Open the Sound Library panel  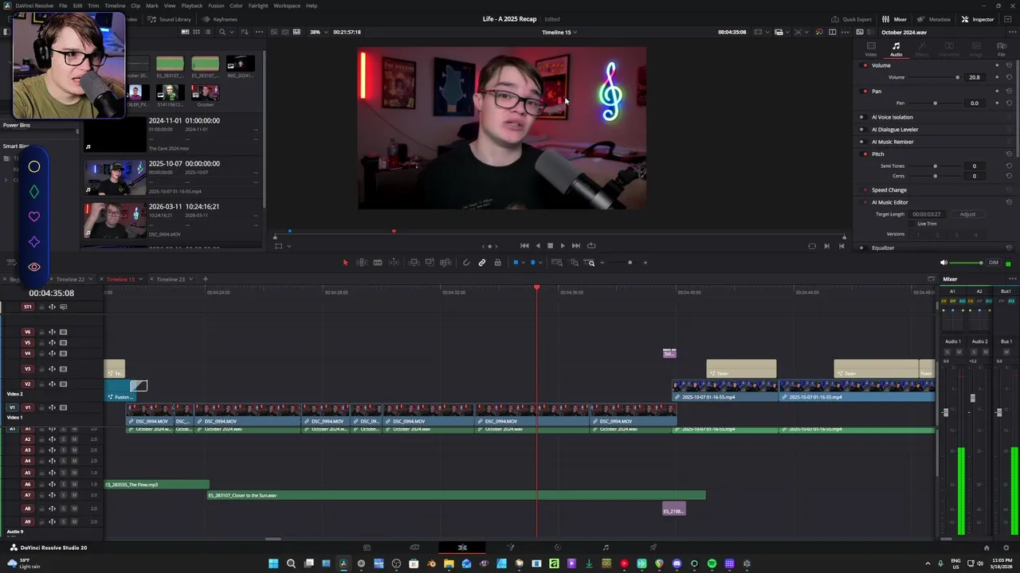pos(170,19)
